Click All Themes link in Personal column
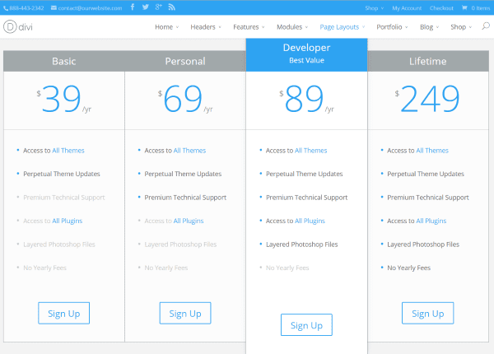The width and height of the screenshot is (494, 354). [189, 151]
